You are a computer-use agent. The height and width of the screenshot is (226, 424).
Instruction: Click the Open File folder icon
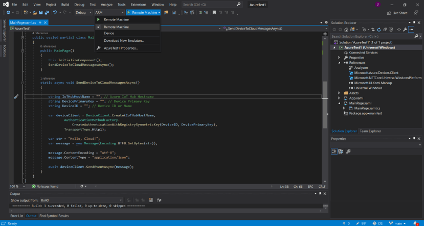35,12
